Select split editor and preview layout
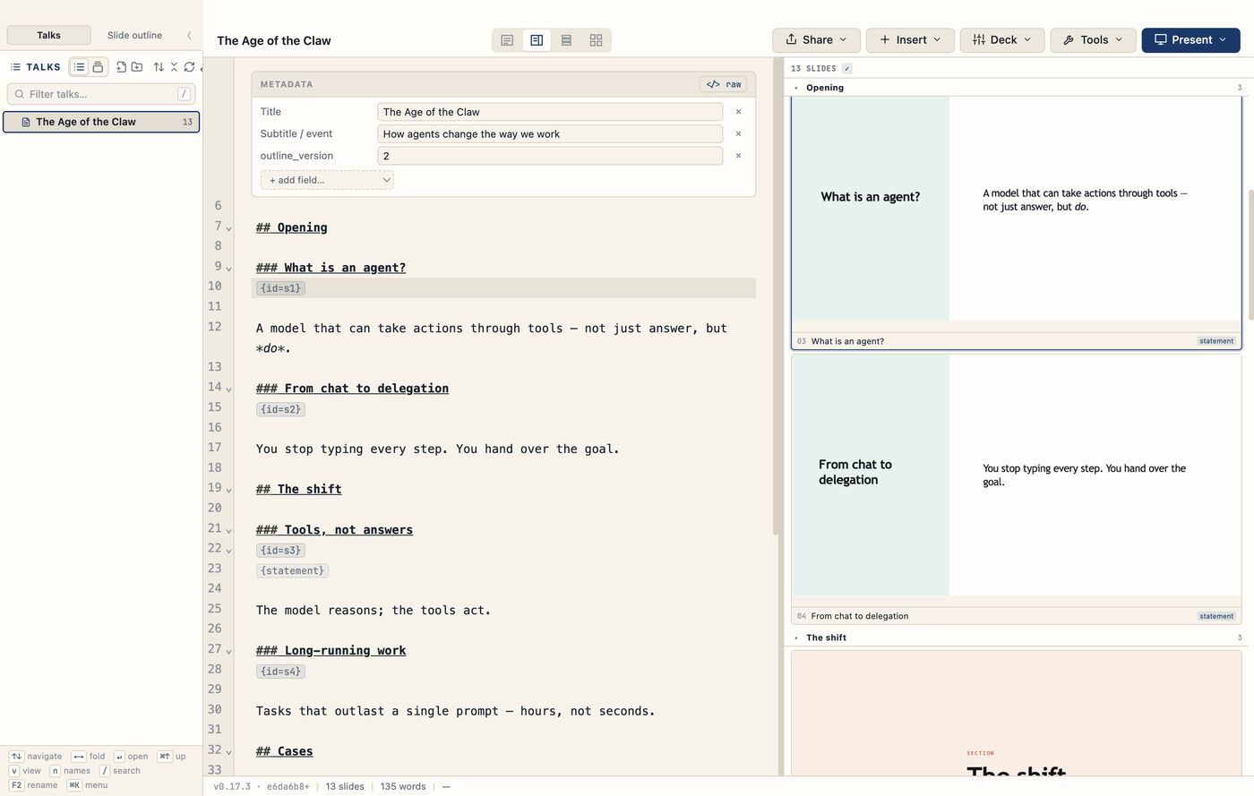 [537, 40]
